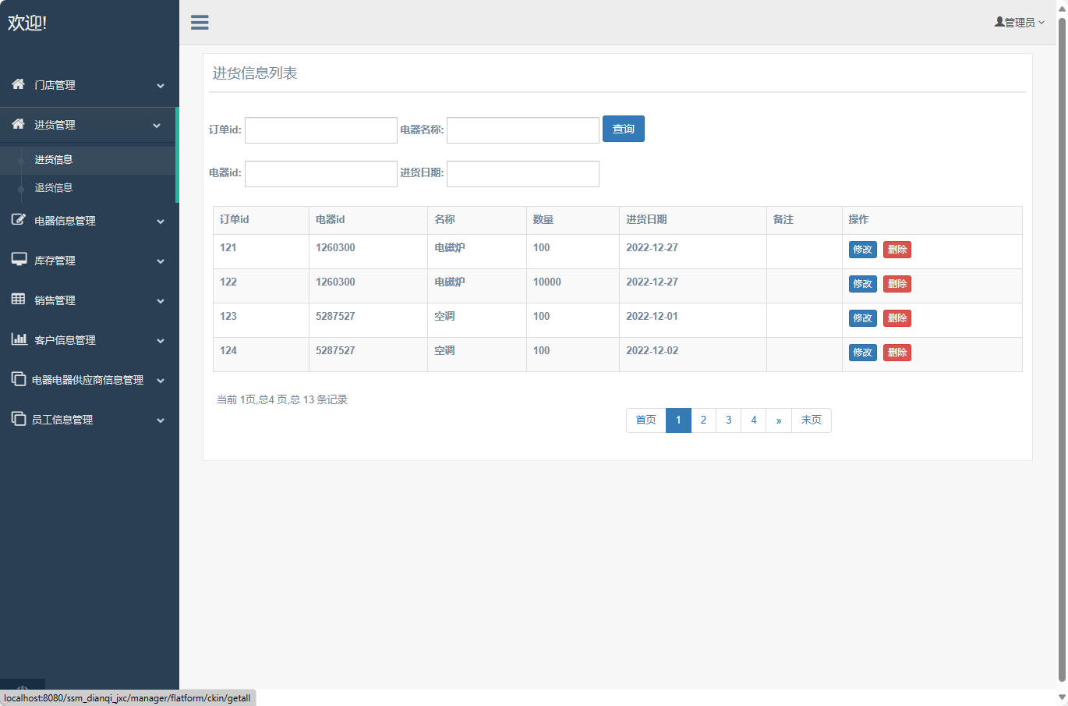Go to page 3 in pagination
Screen dimensions: 1068x706
pyautogui.click(x=728, y=420)
